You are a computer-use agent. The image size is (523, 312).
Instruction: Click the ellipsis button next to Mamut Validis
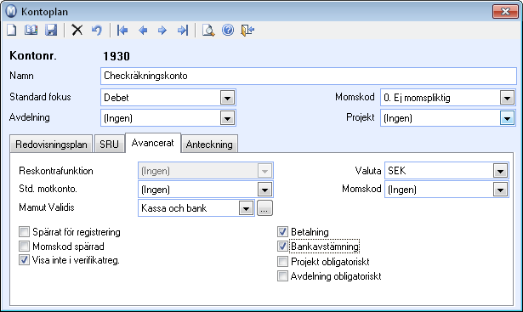pos(264,208)
